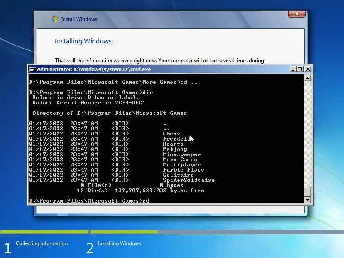344x258 pixels.
Task: Click the FreeCell directory entry
Action: pyautogui.click(x=177, y=139)
